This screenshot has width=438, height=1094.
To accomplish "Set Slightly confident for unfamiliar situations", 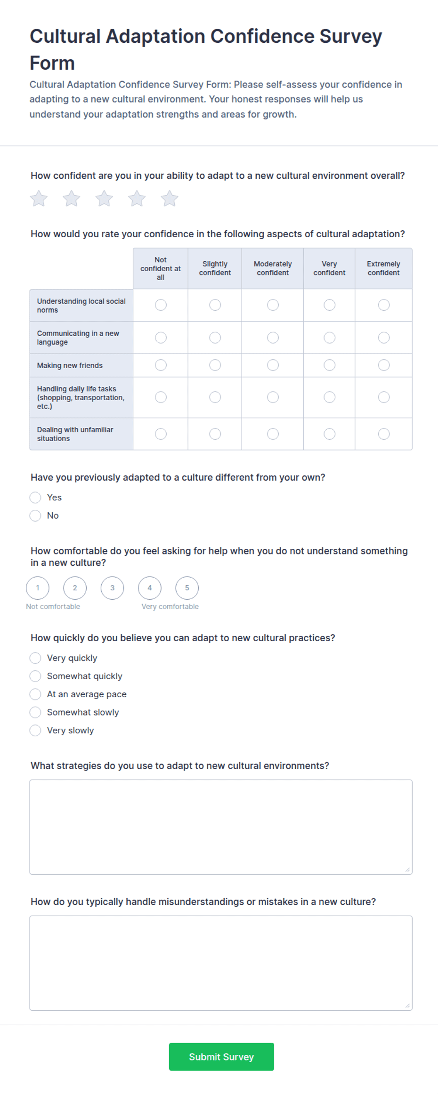I will 215,434.
